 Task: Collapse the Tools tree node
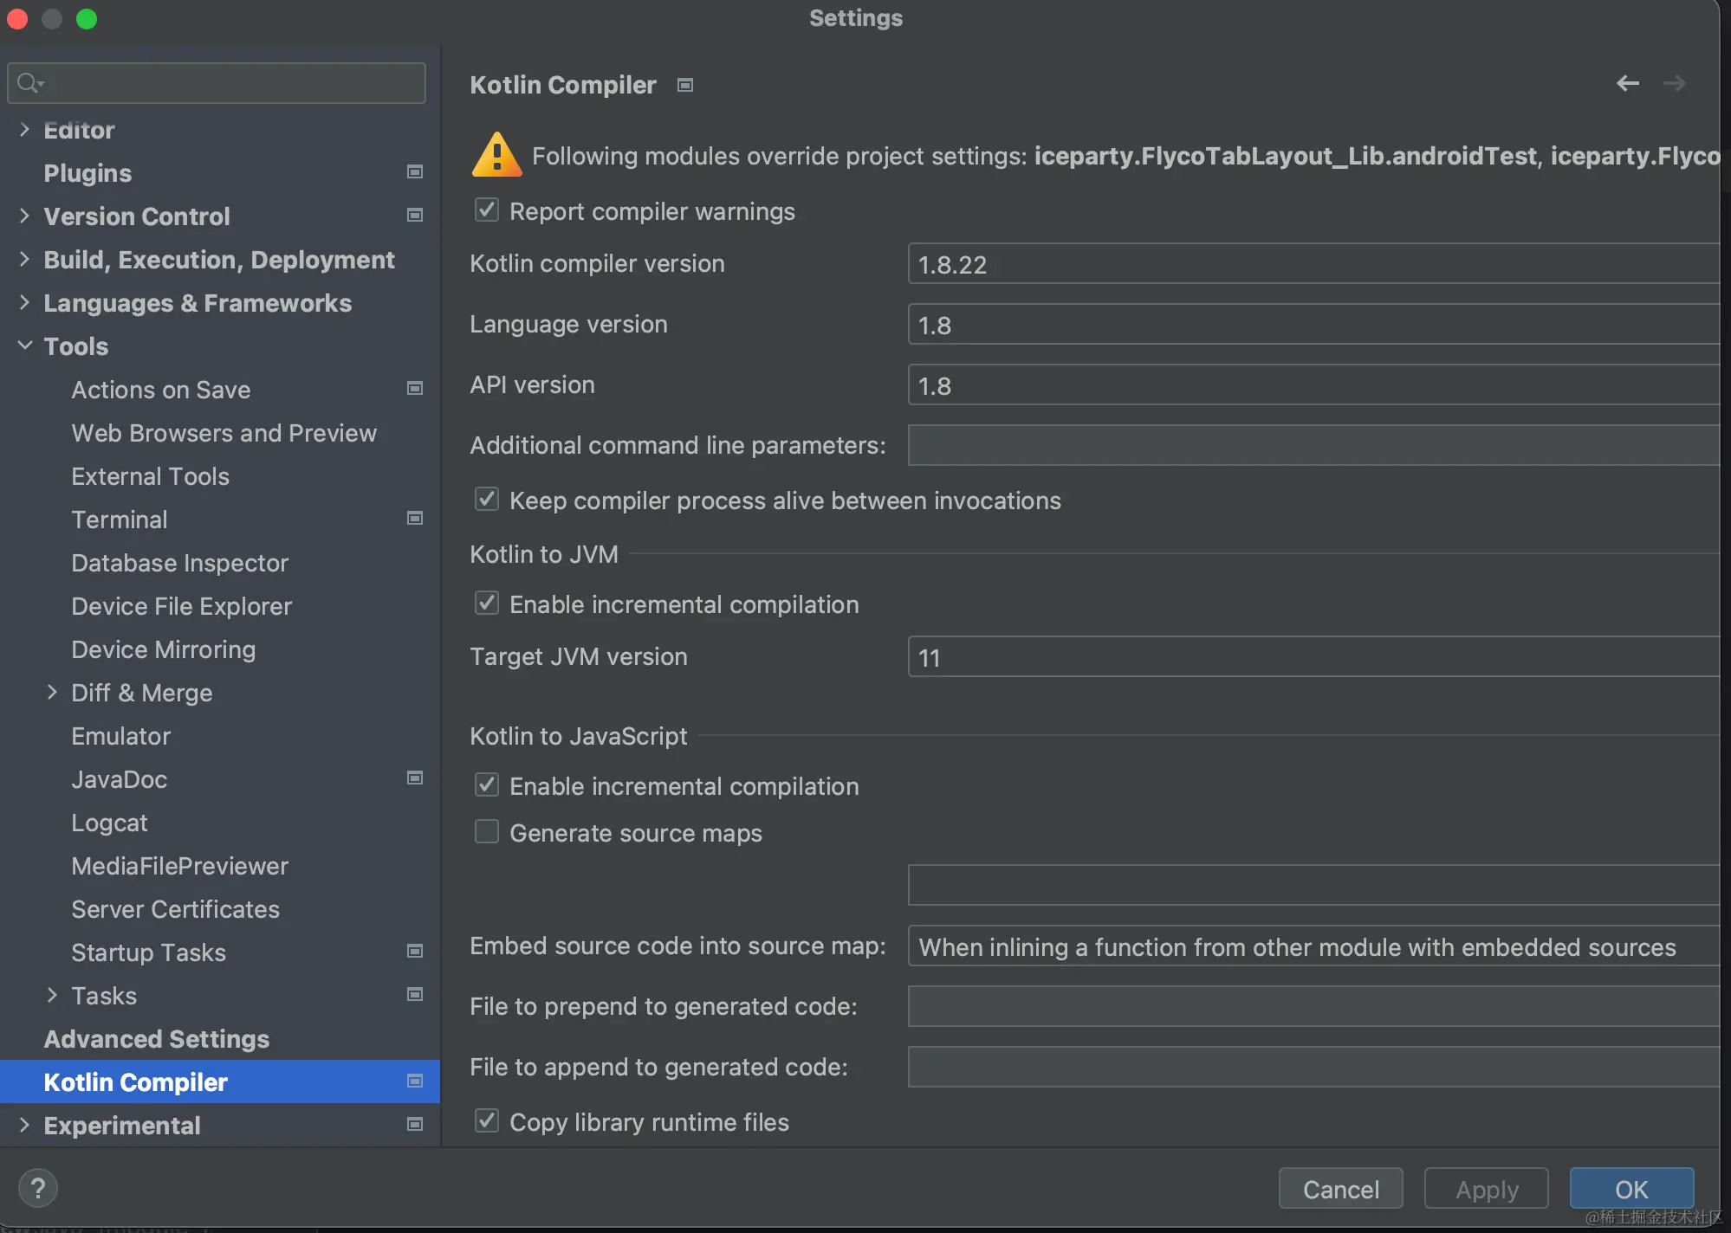[x=24, y=345]
